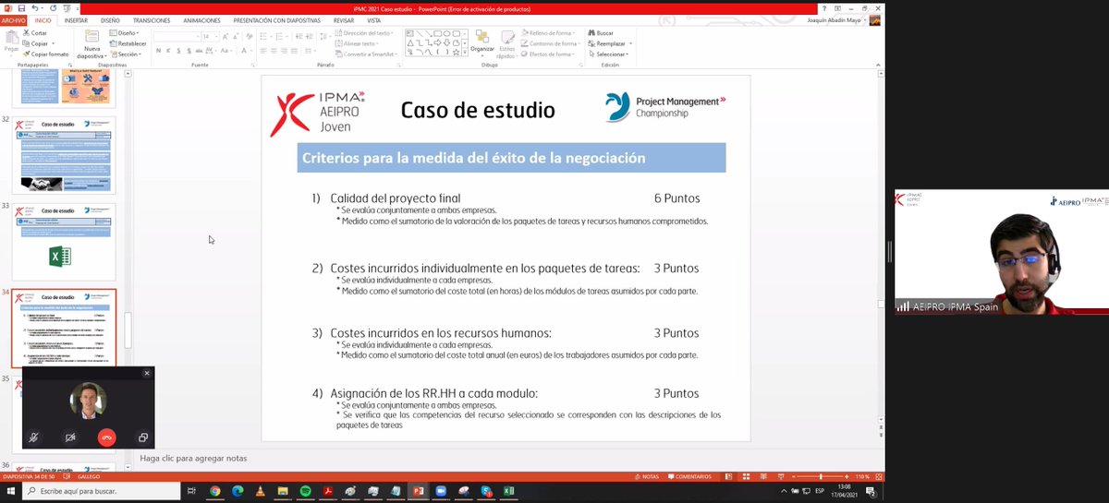Open Edge from taskbar

[238, 491]
